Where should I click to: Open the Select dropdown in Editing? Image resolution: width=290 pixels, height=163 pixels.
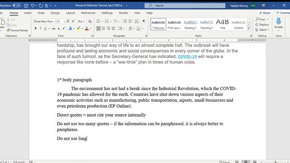[262, 30]
